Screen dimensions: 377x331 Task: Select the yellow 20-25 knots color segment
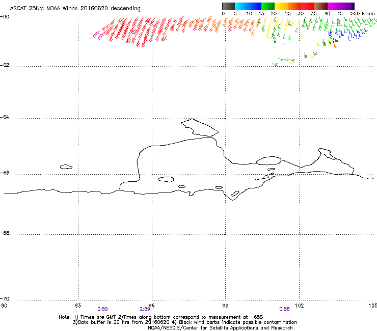pos(281,6)
